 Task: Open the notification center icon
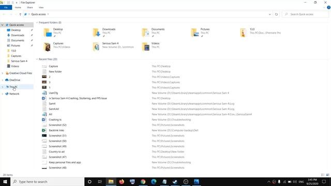[x=324, y=181]
